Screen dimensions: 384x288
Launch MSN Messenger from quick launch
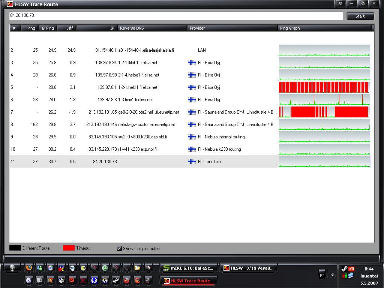(39, 268)
